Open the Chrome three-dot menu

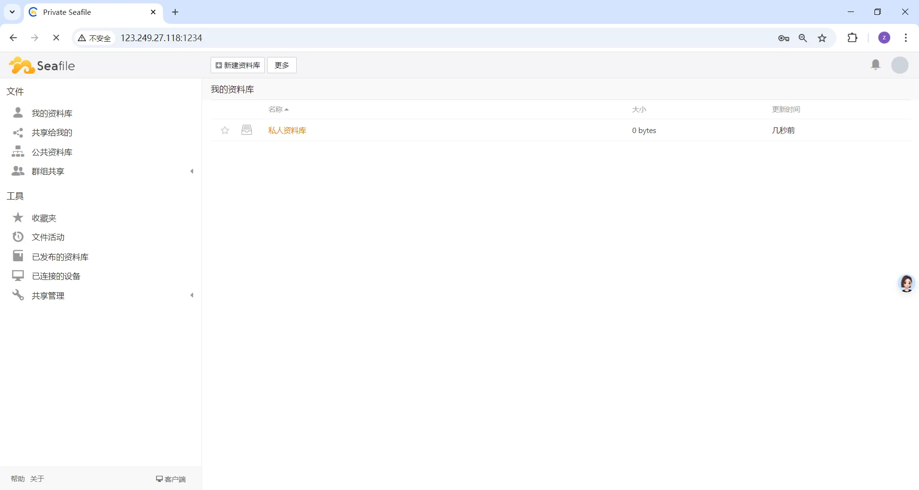pos(906,38)
